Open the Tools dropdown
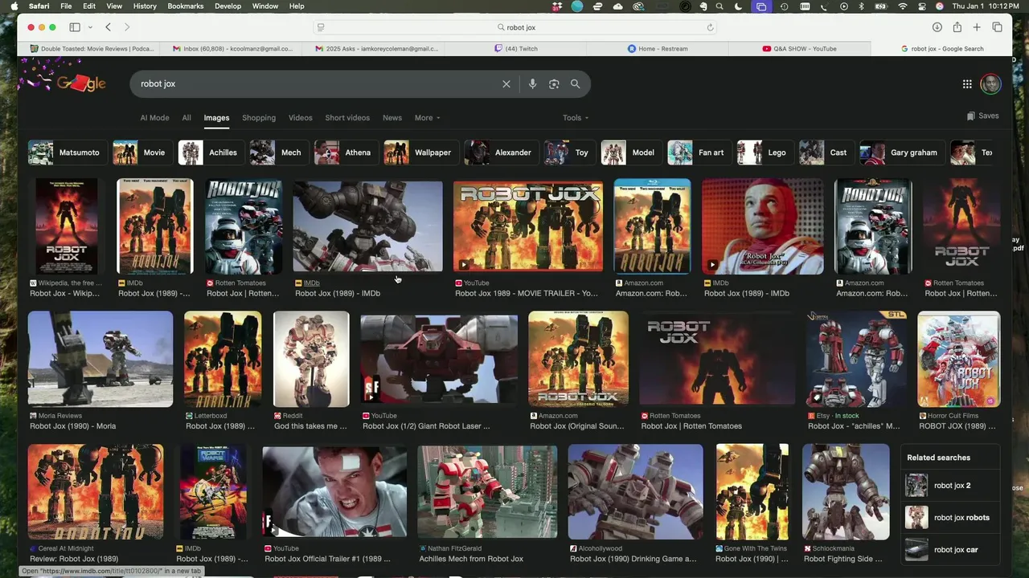 tap(576, 118)
